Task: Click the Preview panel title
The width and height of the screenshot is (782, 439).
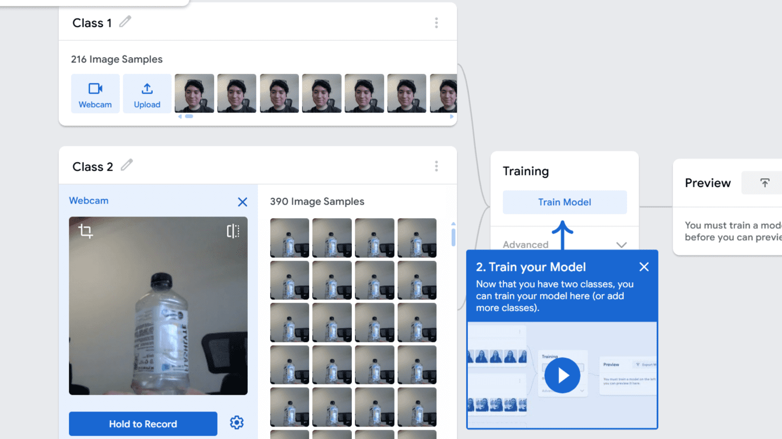Action: [x=708, y=183]
